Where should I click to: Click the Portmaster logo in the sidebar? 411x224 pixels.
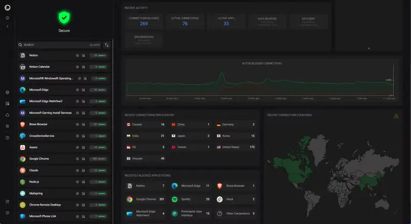(x=7, y=7)
